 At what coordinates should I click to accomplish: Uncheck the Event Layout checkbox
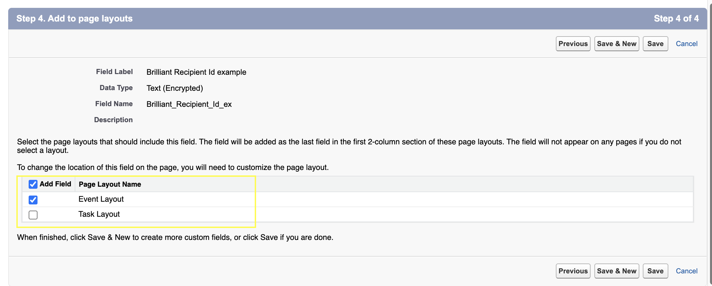coord(33,200)
